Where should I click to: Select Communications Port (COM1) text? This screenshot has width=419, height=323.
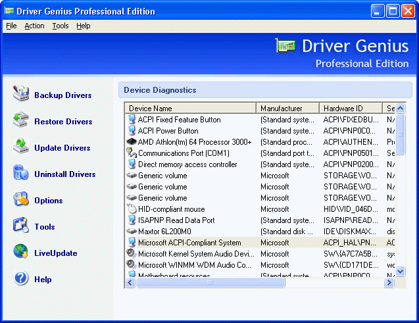tap(184, 153)
